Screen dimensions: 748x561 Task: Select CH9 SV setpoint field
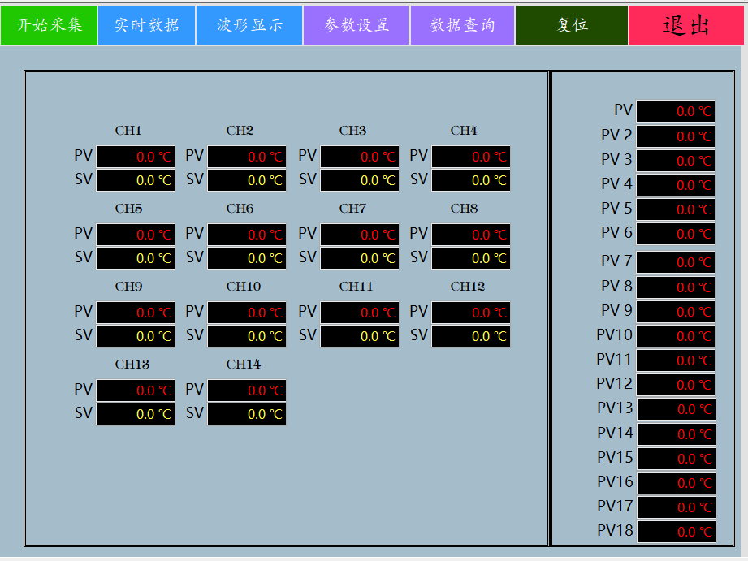[x=136, y=336]
